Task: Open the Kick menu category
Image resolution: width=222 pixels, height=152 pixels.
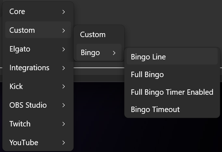Action: click(16, 86)
